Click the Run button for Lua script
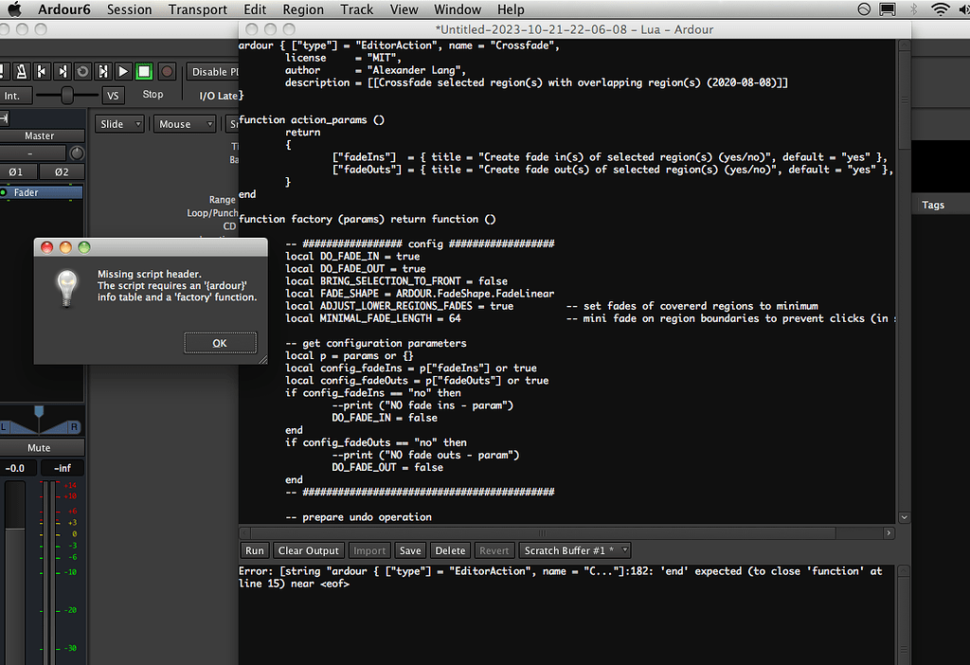 click(255, 550)
